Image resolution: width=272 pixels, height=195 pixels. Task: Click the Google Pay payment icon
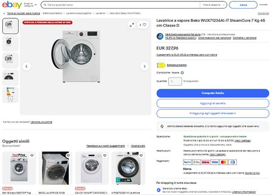(x=197, y=162)
